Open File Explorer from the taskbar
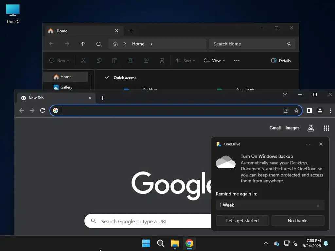 (175, 243)
